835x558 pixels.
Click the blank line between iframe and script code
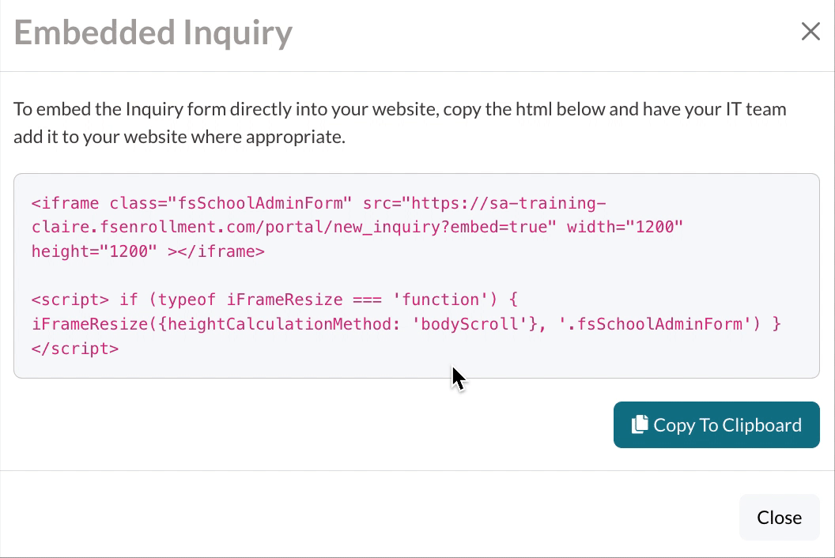tap(316, 276)
